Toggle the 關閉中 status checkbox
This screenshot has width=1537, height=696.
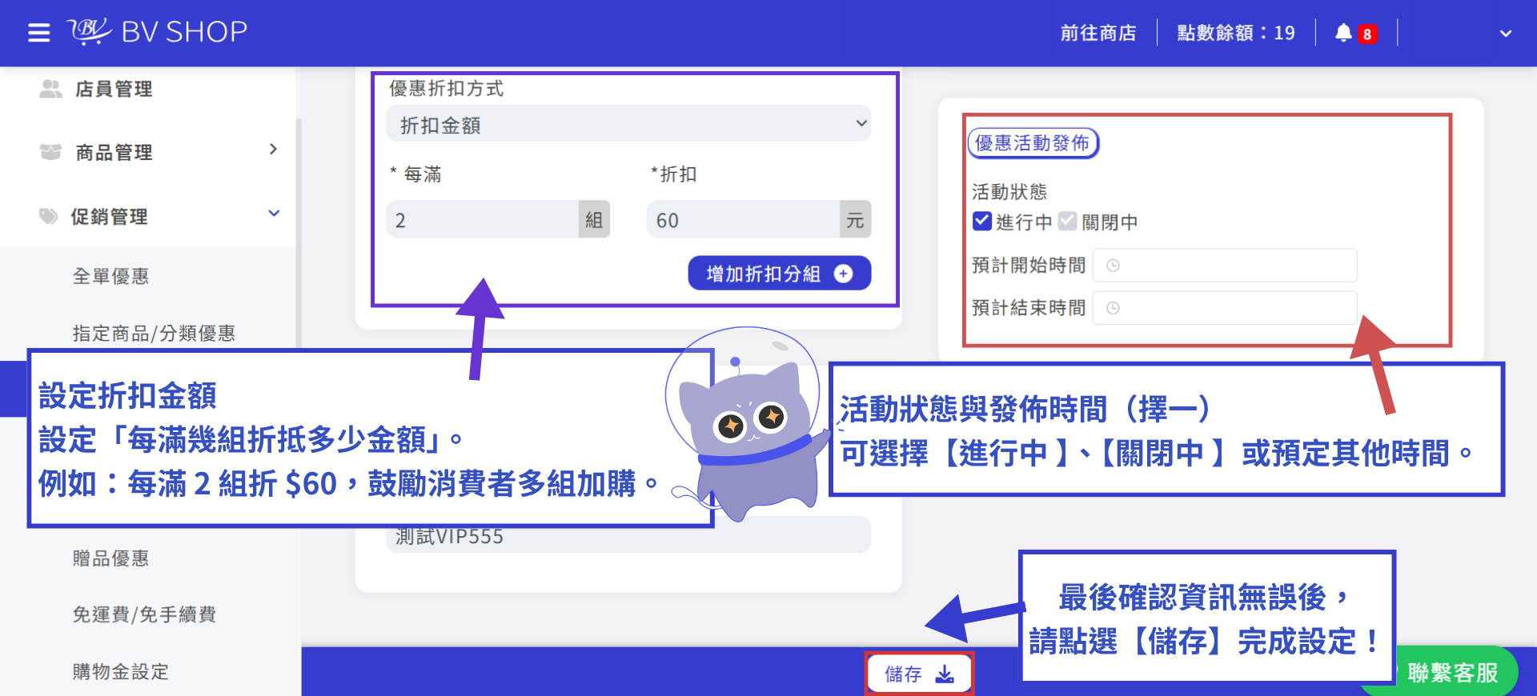tap(1067, 222)
